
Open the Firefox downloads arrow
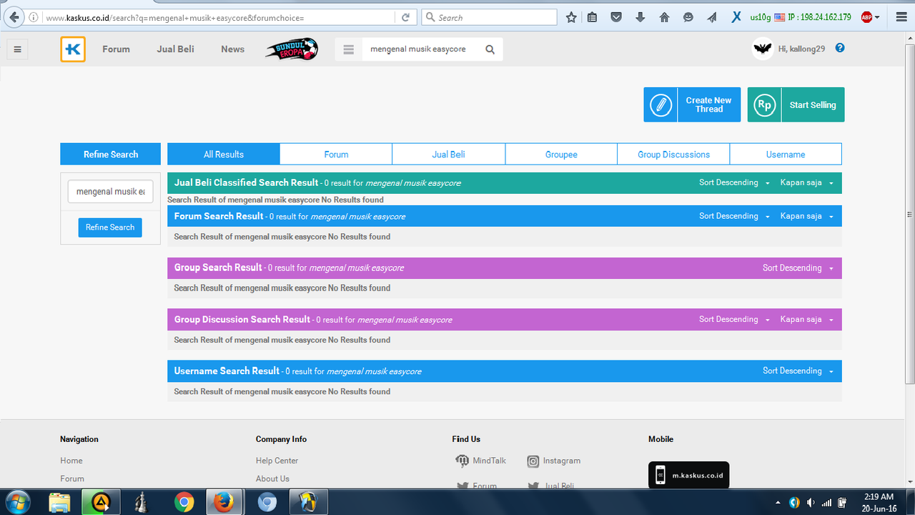coord(640,17)
